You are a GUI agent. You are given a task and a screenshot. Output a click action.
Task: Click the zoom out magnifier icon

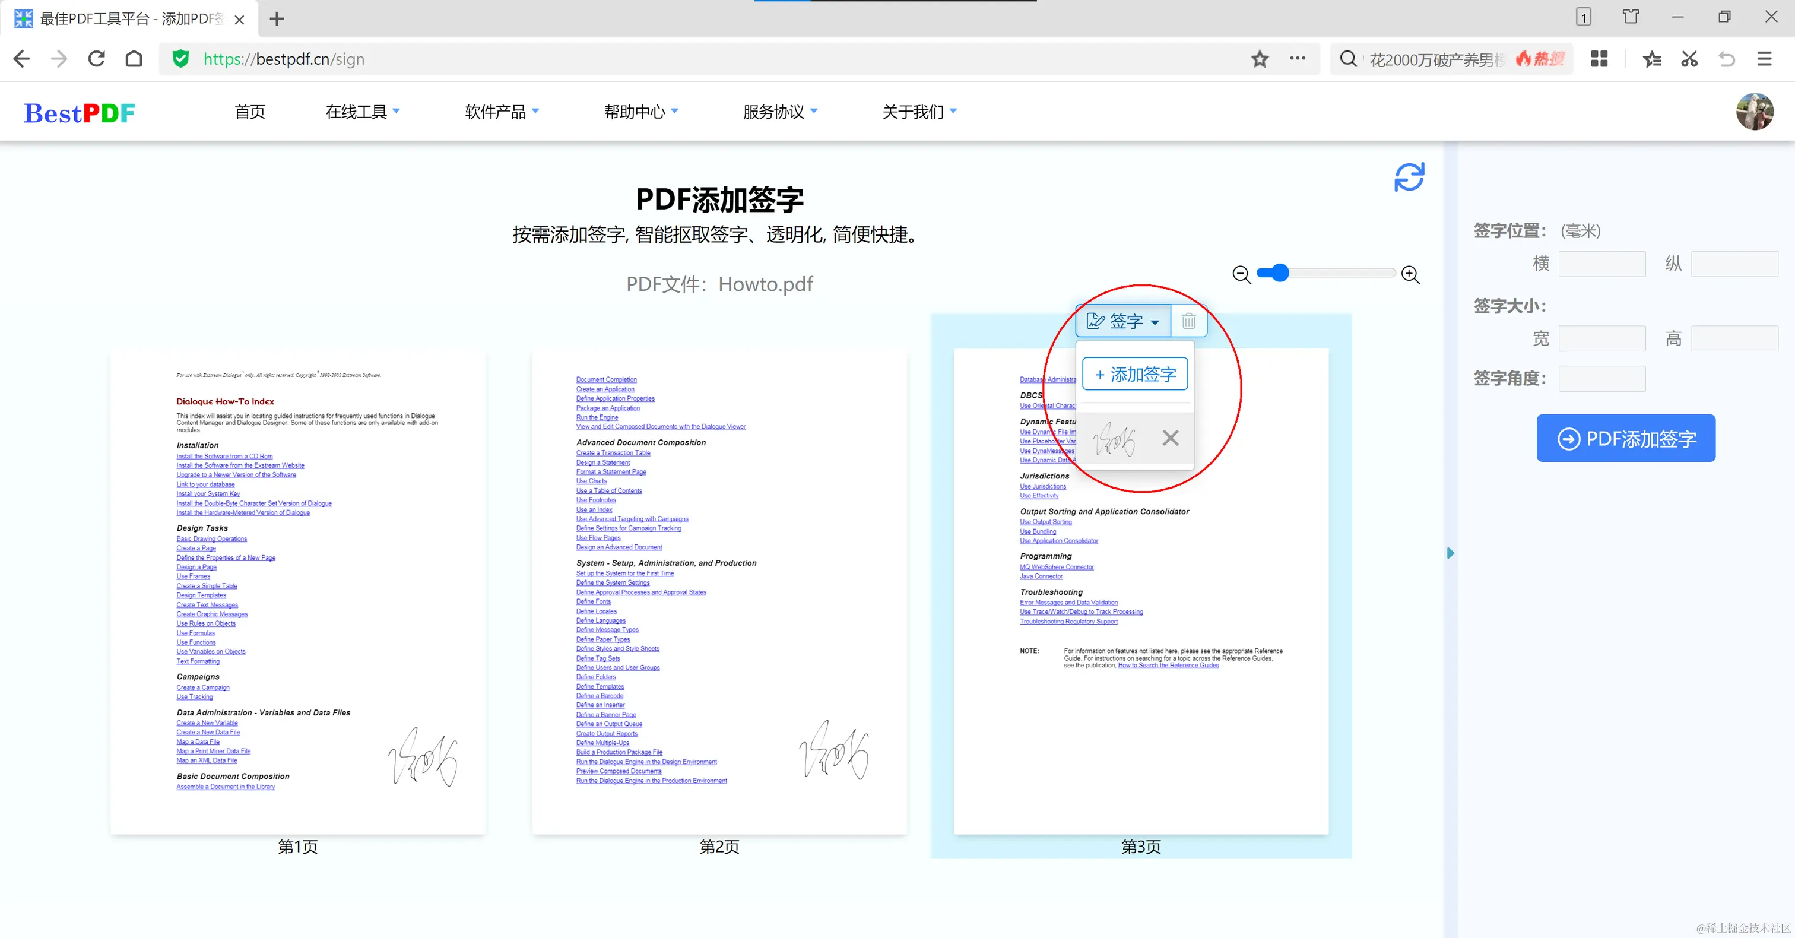(1241, 274)
